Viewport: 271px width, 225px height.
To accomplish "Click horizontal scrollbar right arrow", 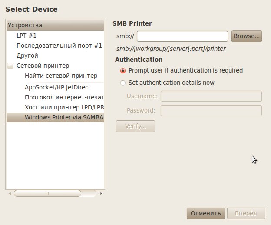I will 101,193.
